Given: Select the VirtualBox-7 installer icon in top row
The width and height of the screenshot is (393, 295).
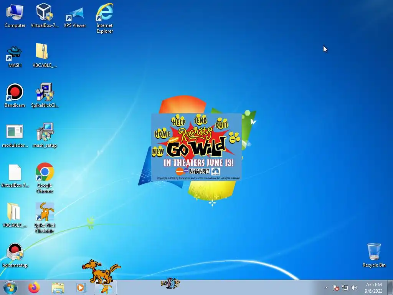Looking at the screenshot, I should click(x=45, y=15).
